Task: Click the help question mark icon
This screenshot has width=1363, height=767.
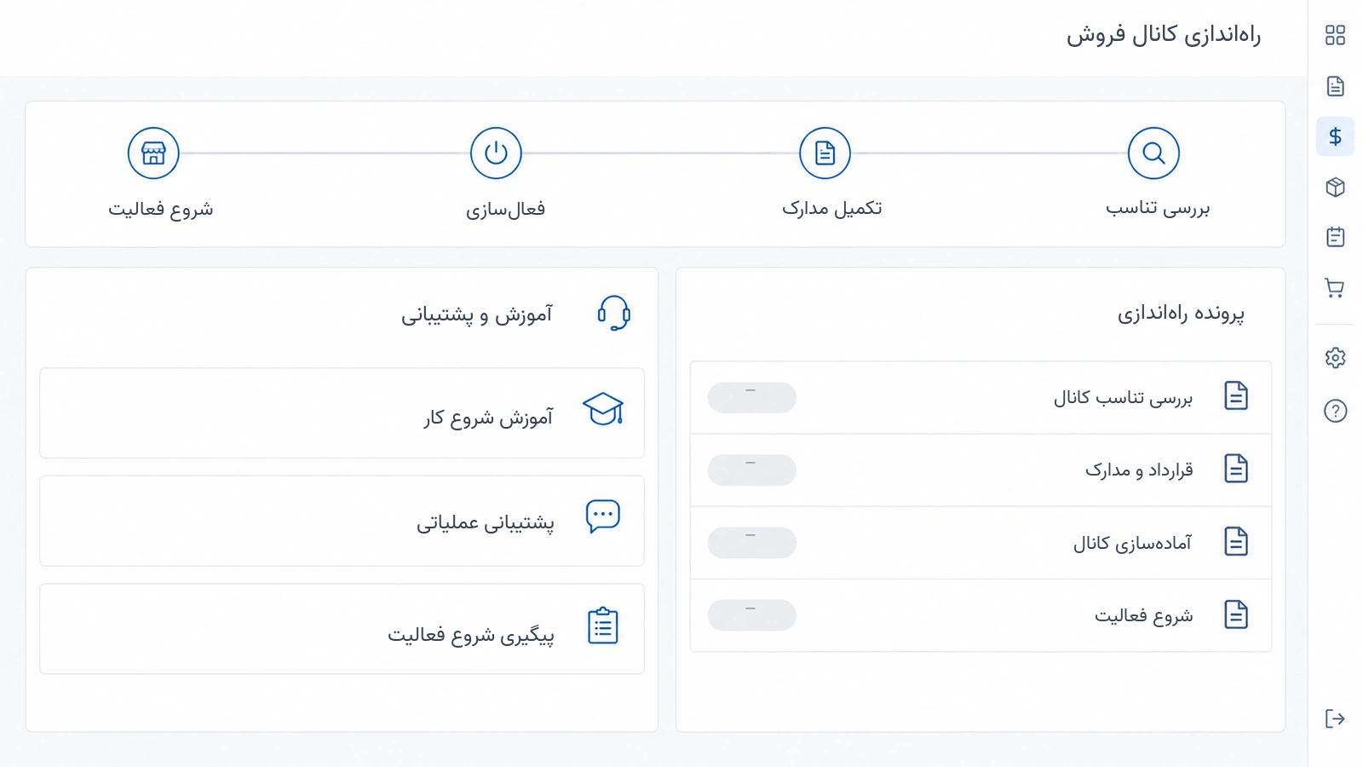Action: (1335, 411)
